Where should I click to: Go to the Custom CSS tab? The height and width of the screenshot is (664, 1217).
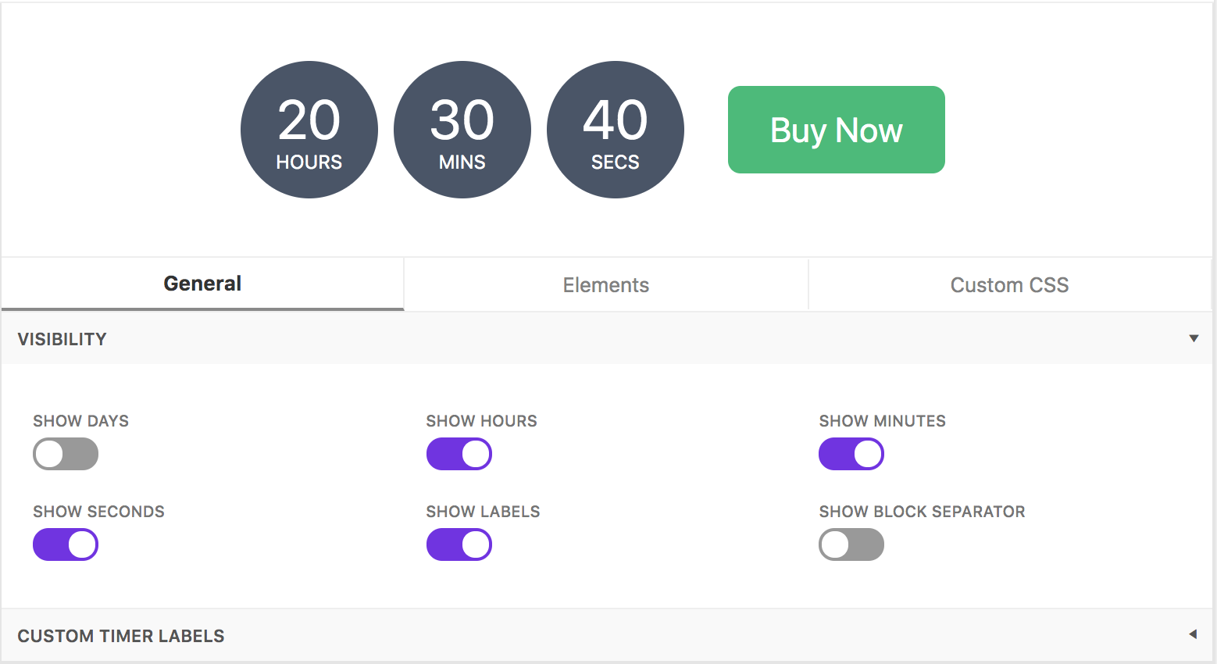click(x=1009, y=285)
